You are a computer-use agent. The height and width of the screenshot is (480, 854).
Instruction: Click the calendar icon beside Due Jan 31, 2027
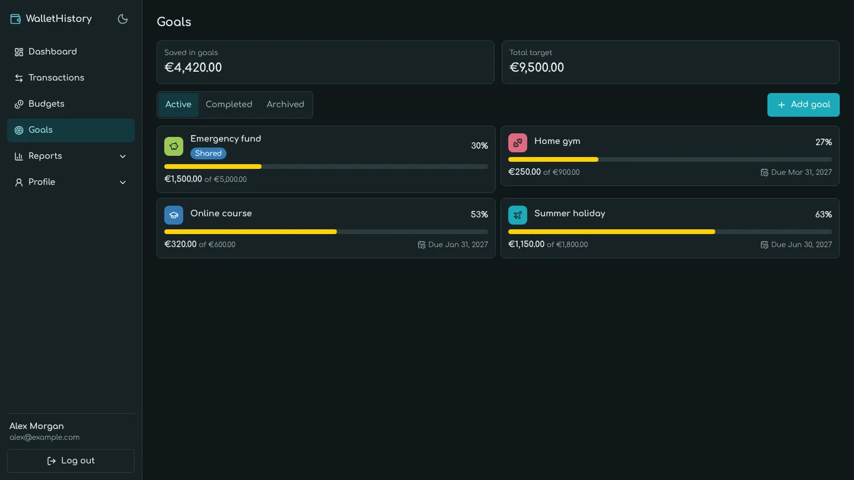pyautogui.click(x=422, y=245)
